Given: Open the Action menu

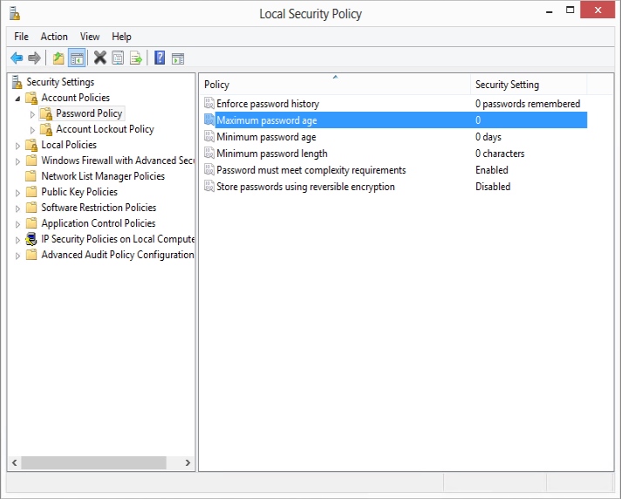Looking at the screenshot, I should [x=54, y=37].
